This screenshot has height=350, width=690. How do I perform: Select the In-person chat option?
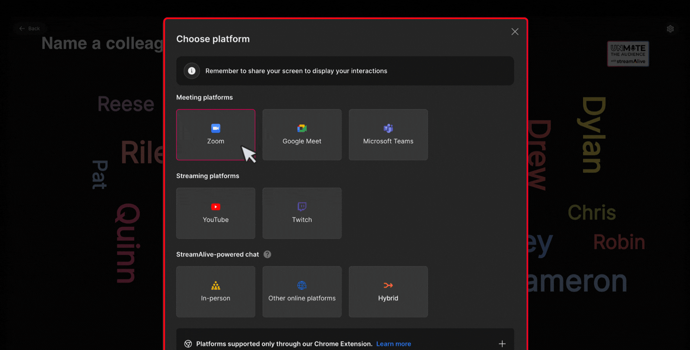(216, 291)
